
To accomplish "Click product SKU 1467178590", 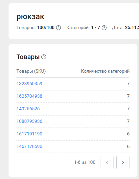I will (30, 146).
